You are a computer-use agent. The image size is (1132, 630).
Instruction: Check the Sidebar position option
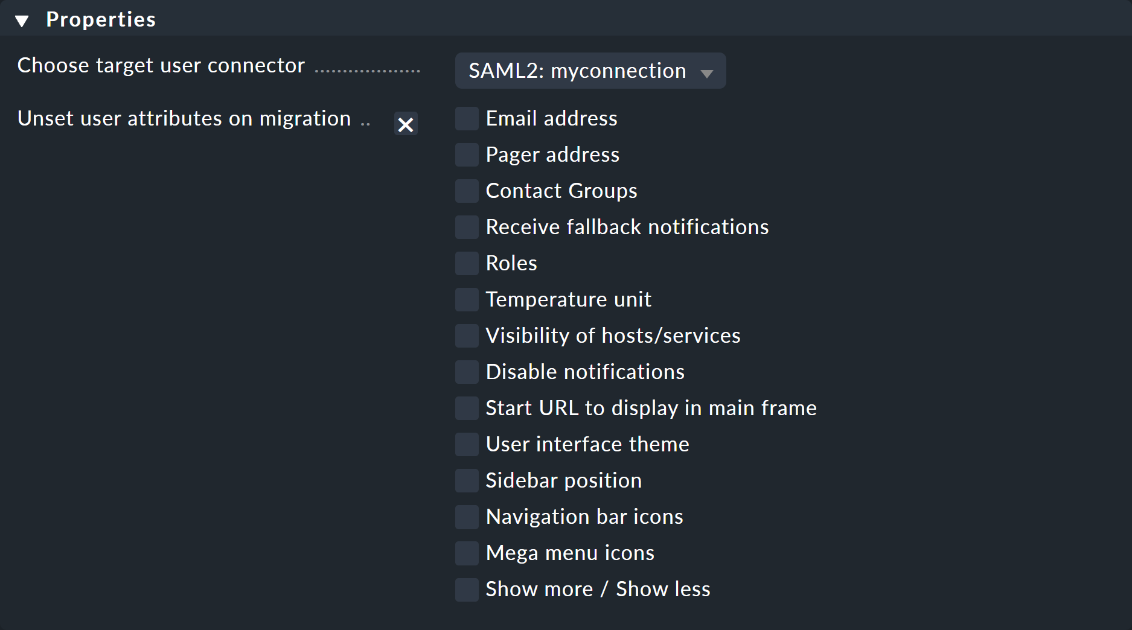pyautogui.click(x=466, y=480)
